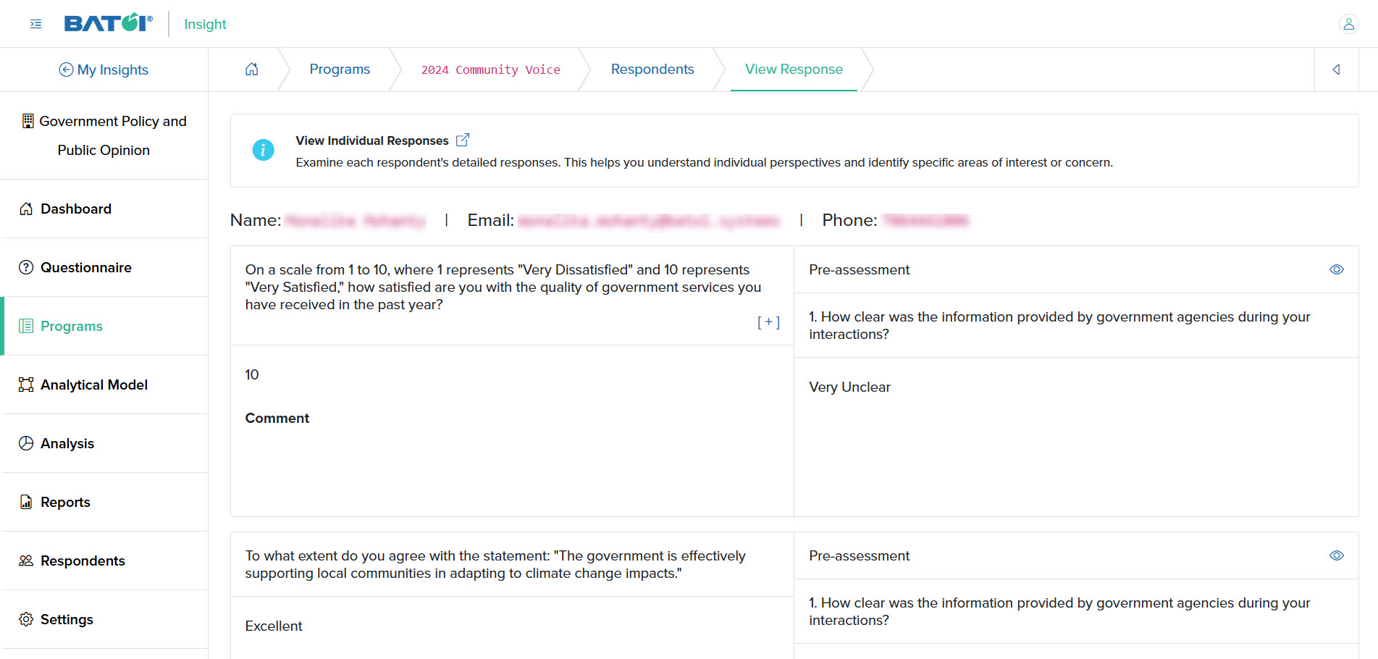The height and width of the screenshot is (659, 1378).
Task: Click the Questionnaire question-mark icon
Action: click(26, 267)
